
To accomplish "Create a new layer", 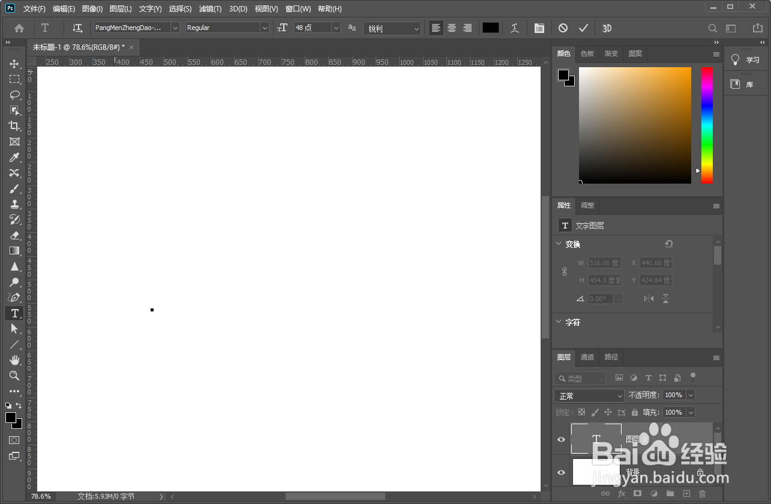I will (x=686, y=494).
